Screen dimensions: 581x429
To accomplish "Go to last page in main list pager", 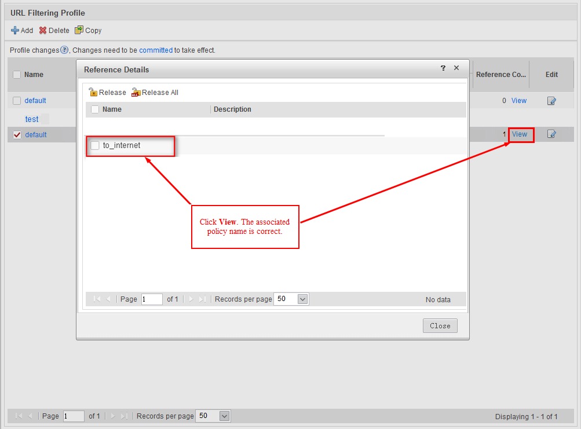I will 124,416.
